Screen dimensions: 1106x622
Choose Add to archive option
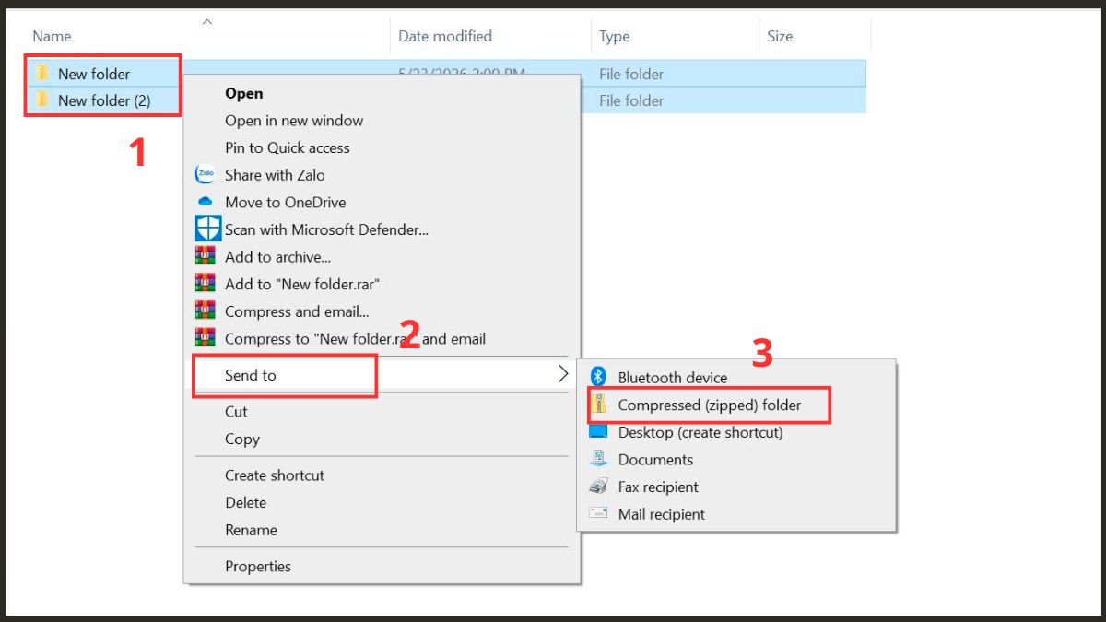click(277, 257)
